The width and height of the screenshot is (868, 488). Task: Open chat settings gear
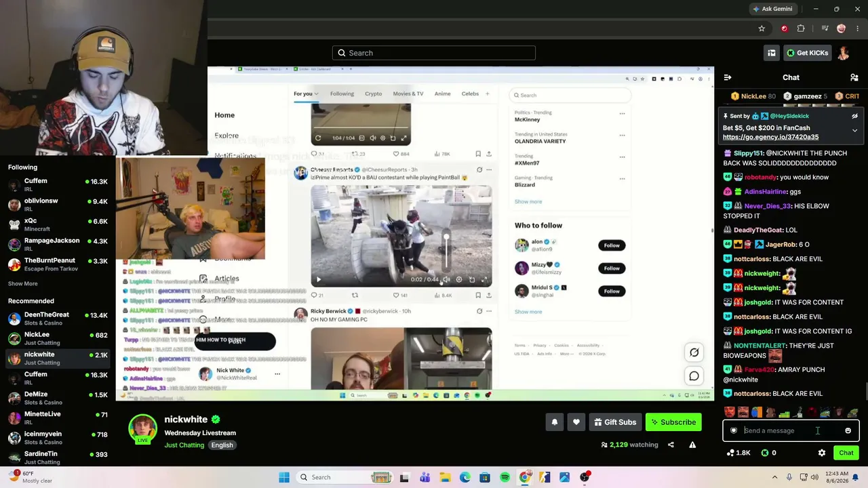[x=822, y=453]
